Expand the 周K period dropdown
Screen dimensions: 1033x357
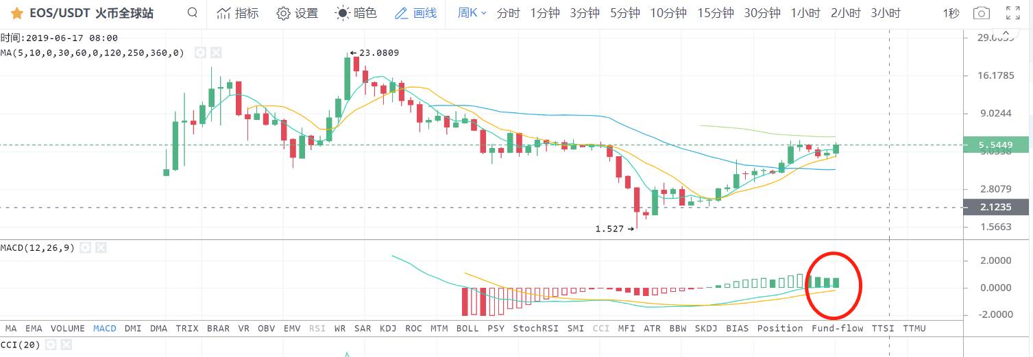coord(472,13)
